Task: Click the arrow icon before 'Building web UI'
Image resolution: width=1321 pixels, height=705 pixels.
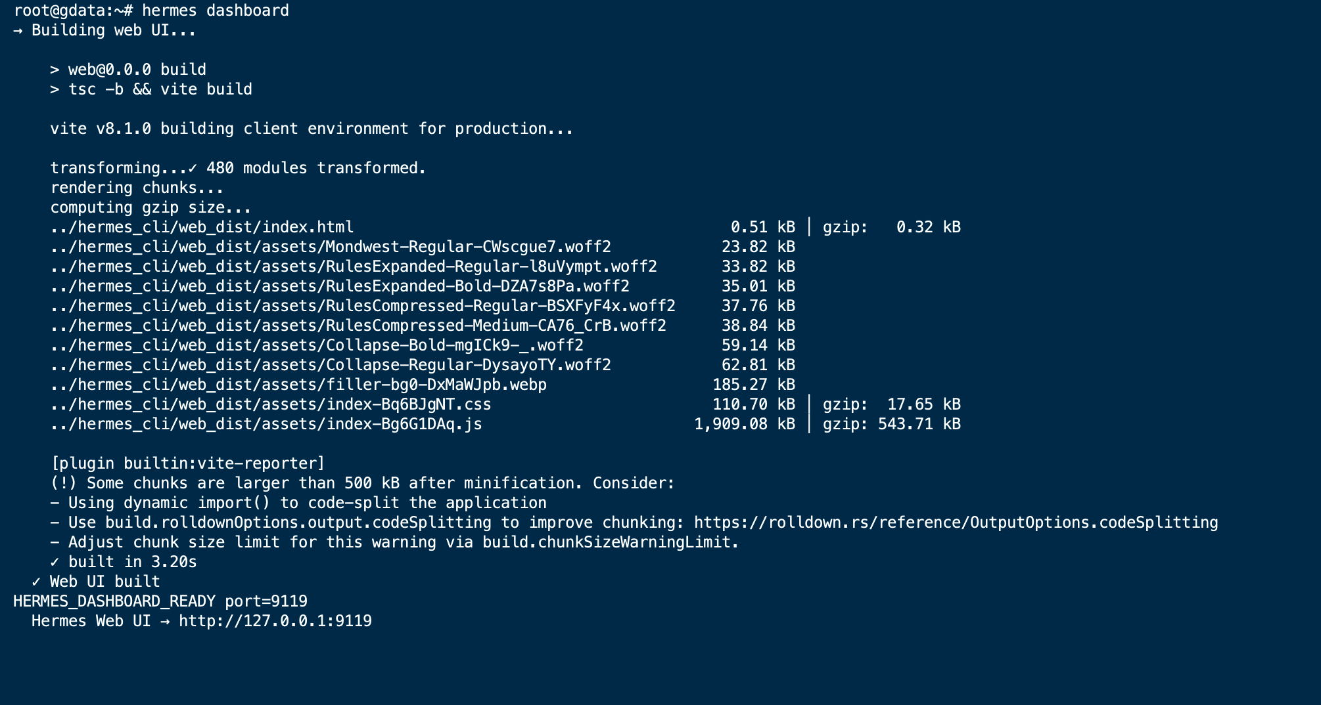Action: coord(18,30)
